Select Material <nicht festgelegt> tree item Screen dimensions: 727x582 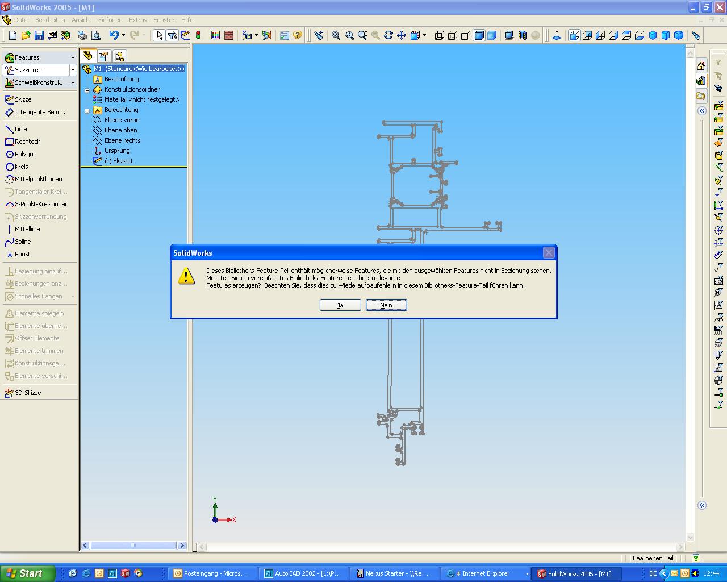pos(136,99)
